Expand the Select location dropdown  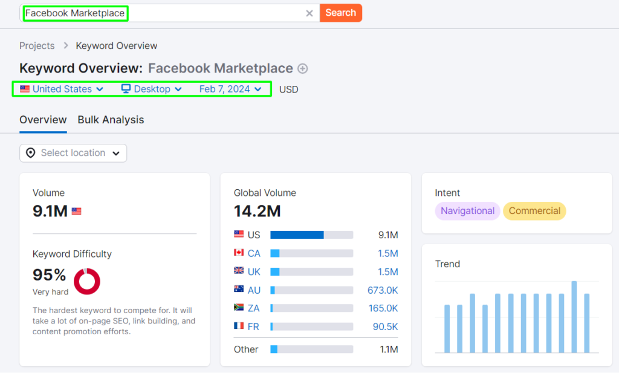pos(73,153)
